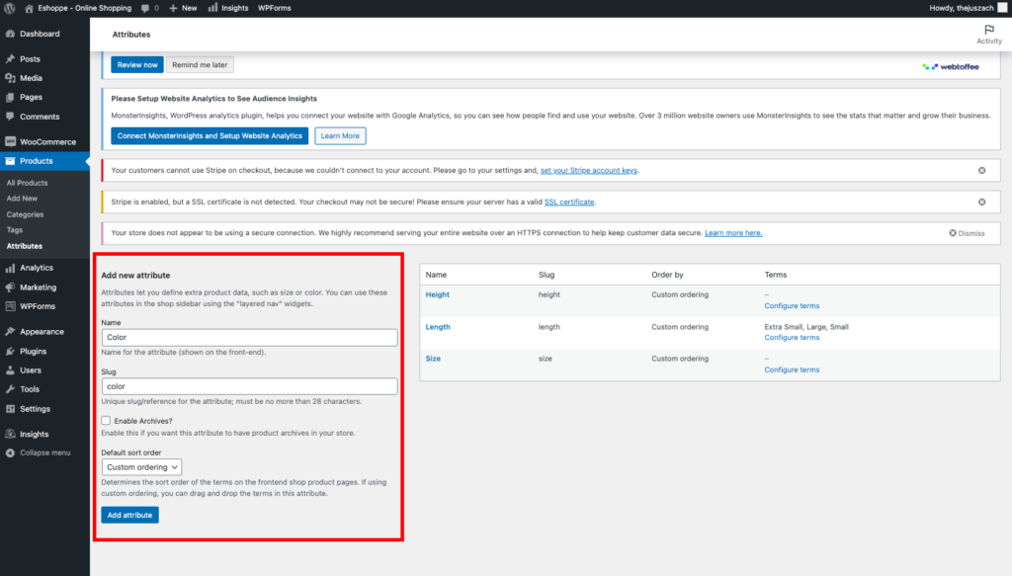The height and width of the screenshot is (576, 1012).
Task: Open Tags submenu item
Action: pos(14,230)
